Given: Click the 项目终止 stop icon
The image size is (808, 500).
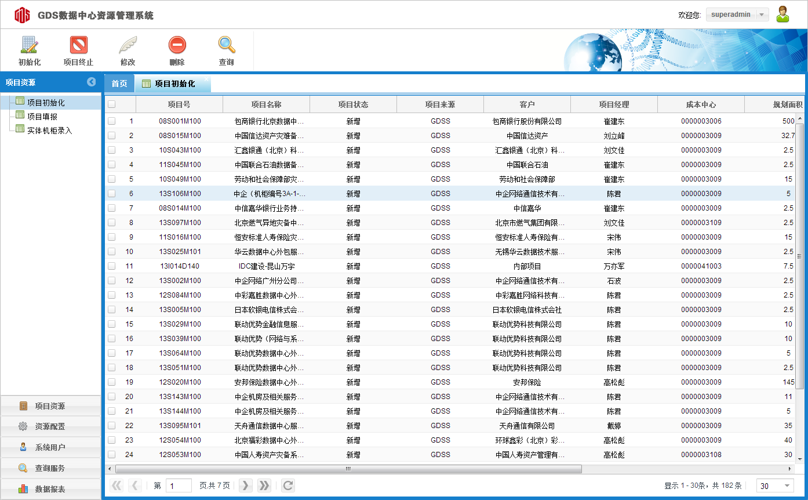Looking at the screenshot, I should tap(78, 45).
